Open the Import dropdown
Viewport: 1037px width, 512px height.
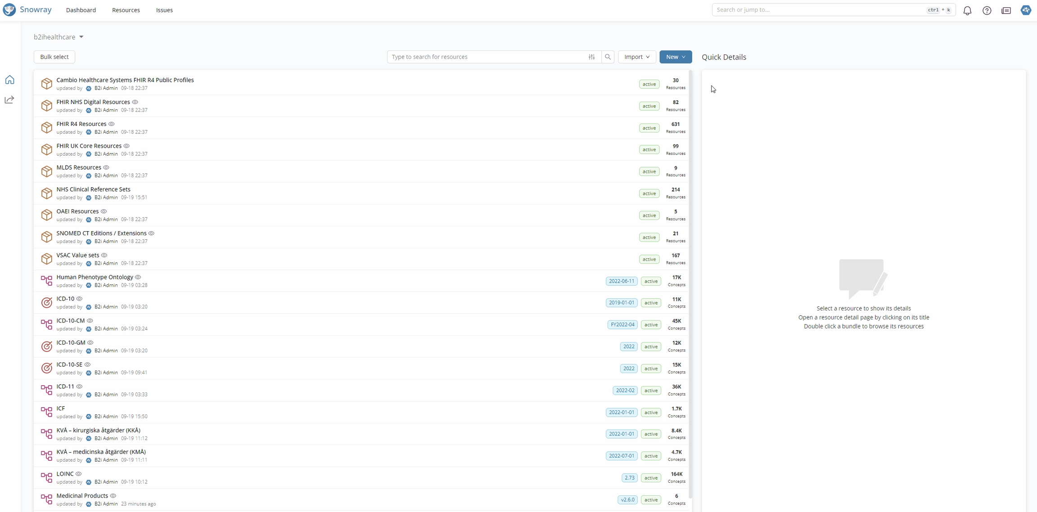pyautogui.click(x=636, y=57)
